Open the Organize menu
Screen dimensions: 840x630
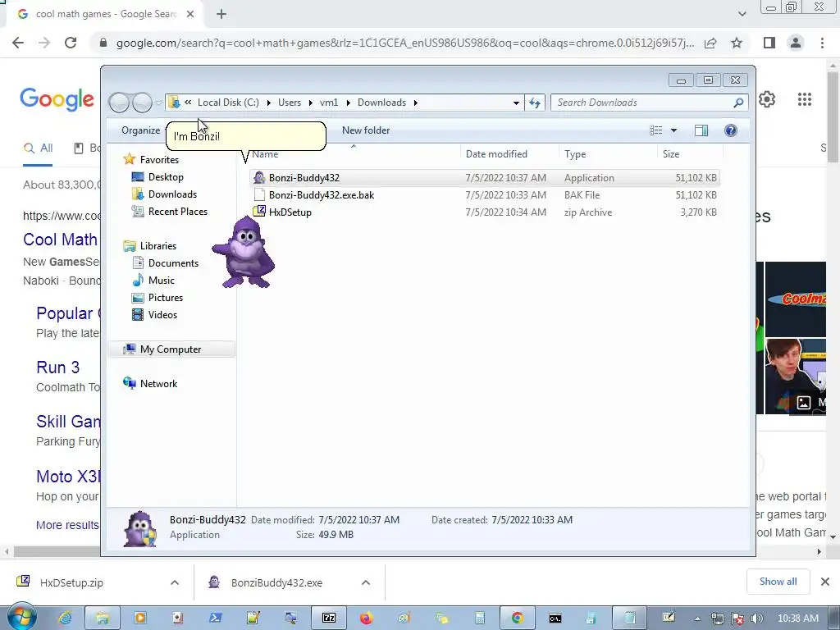click(x=140, y=130)
